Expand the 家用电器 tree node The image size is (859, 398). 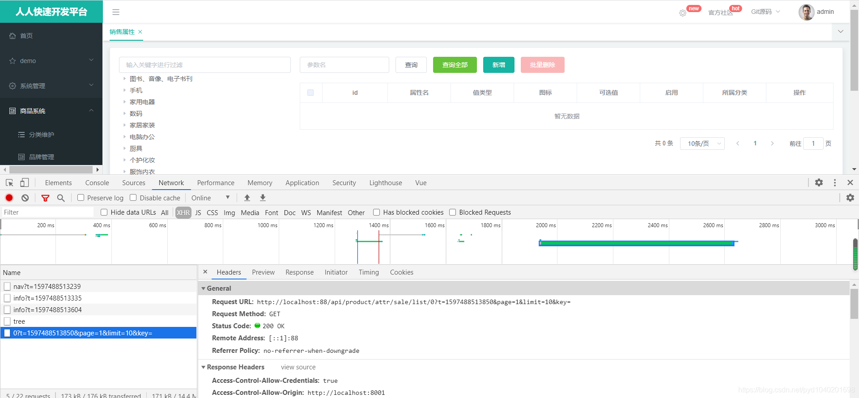[124, 102]
